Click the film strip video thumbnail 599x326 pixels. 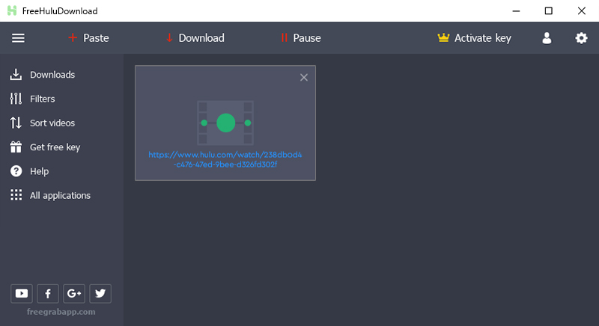(x=225, y=123)
